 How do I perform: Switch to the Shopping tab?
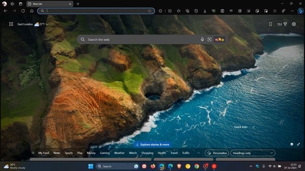point(147,153)
